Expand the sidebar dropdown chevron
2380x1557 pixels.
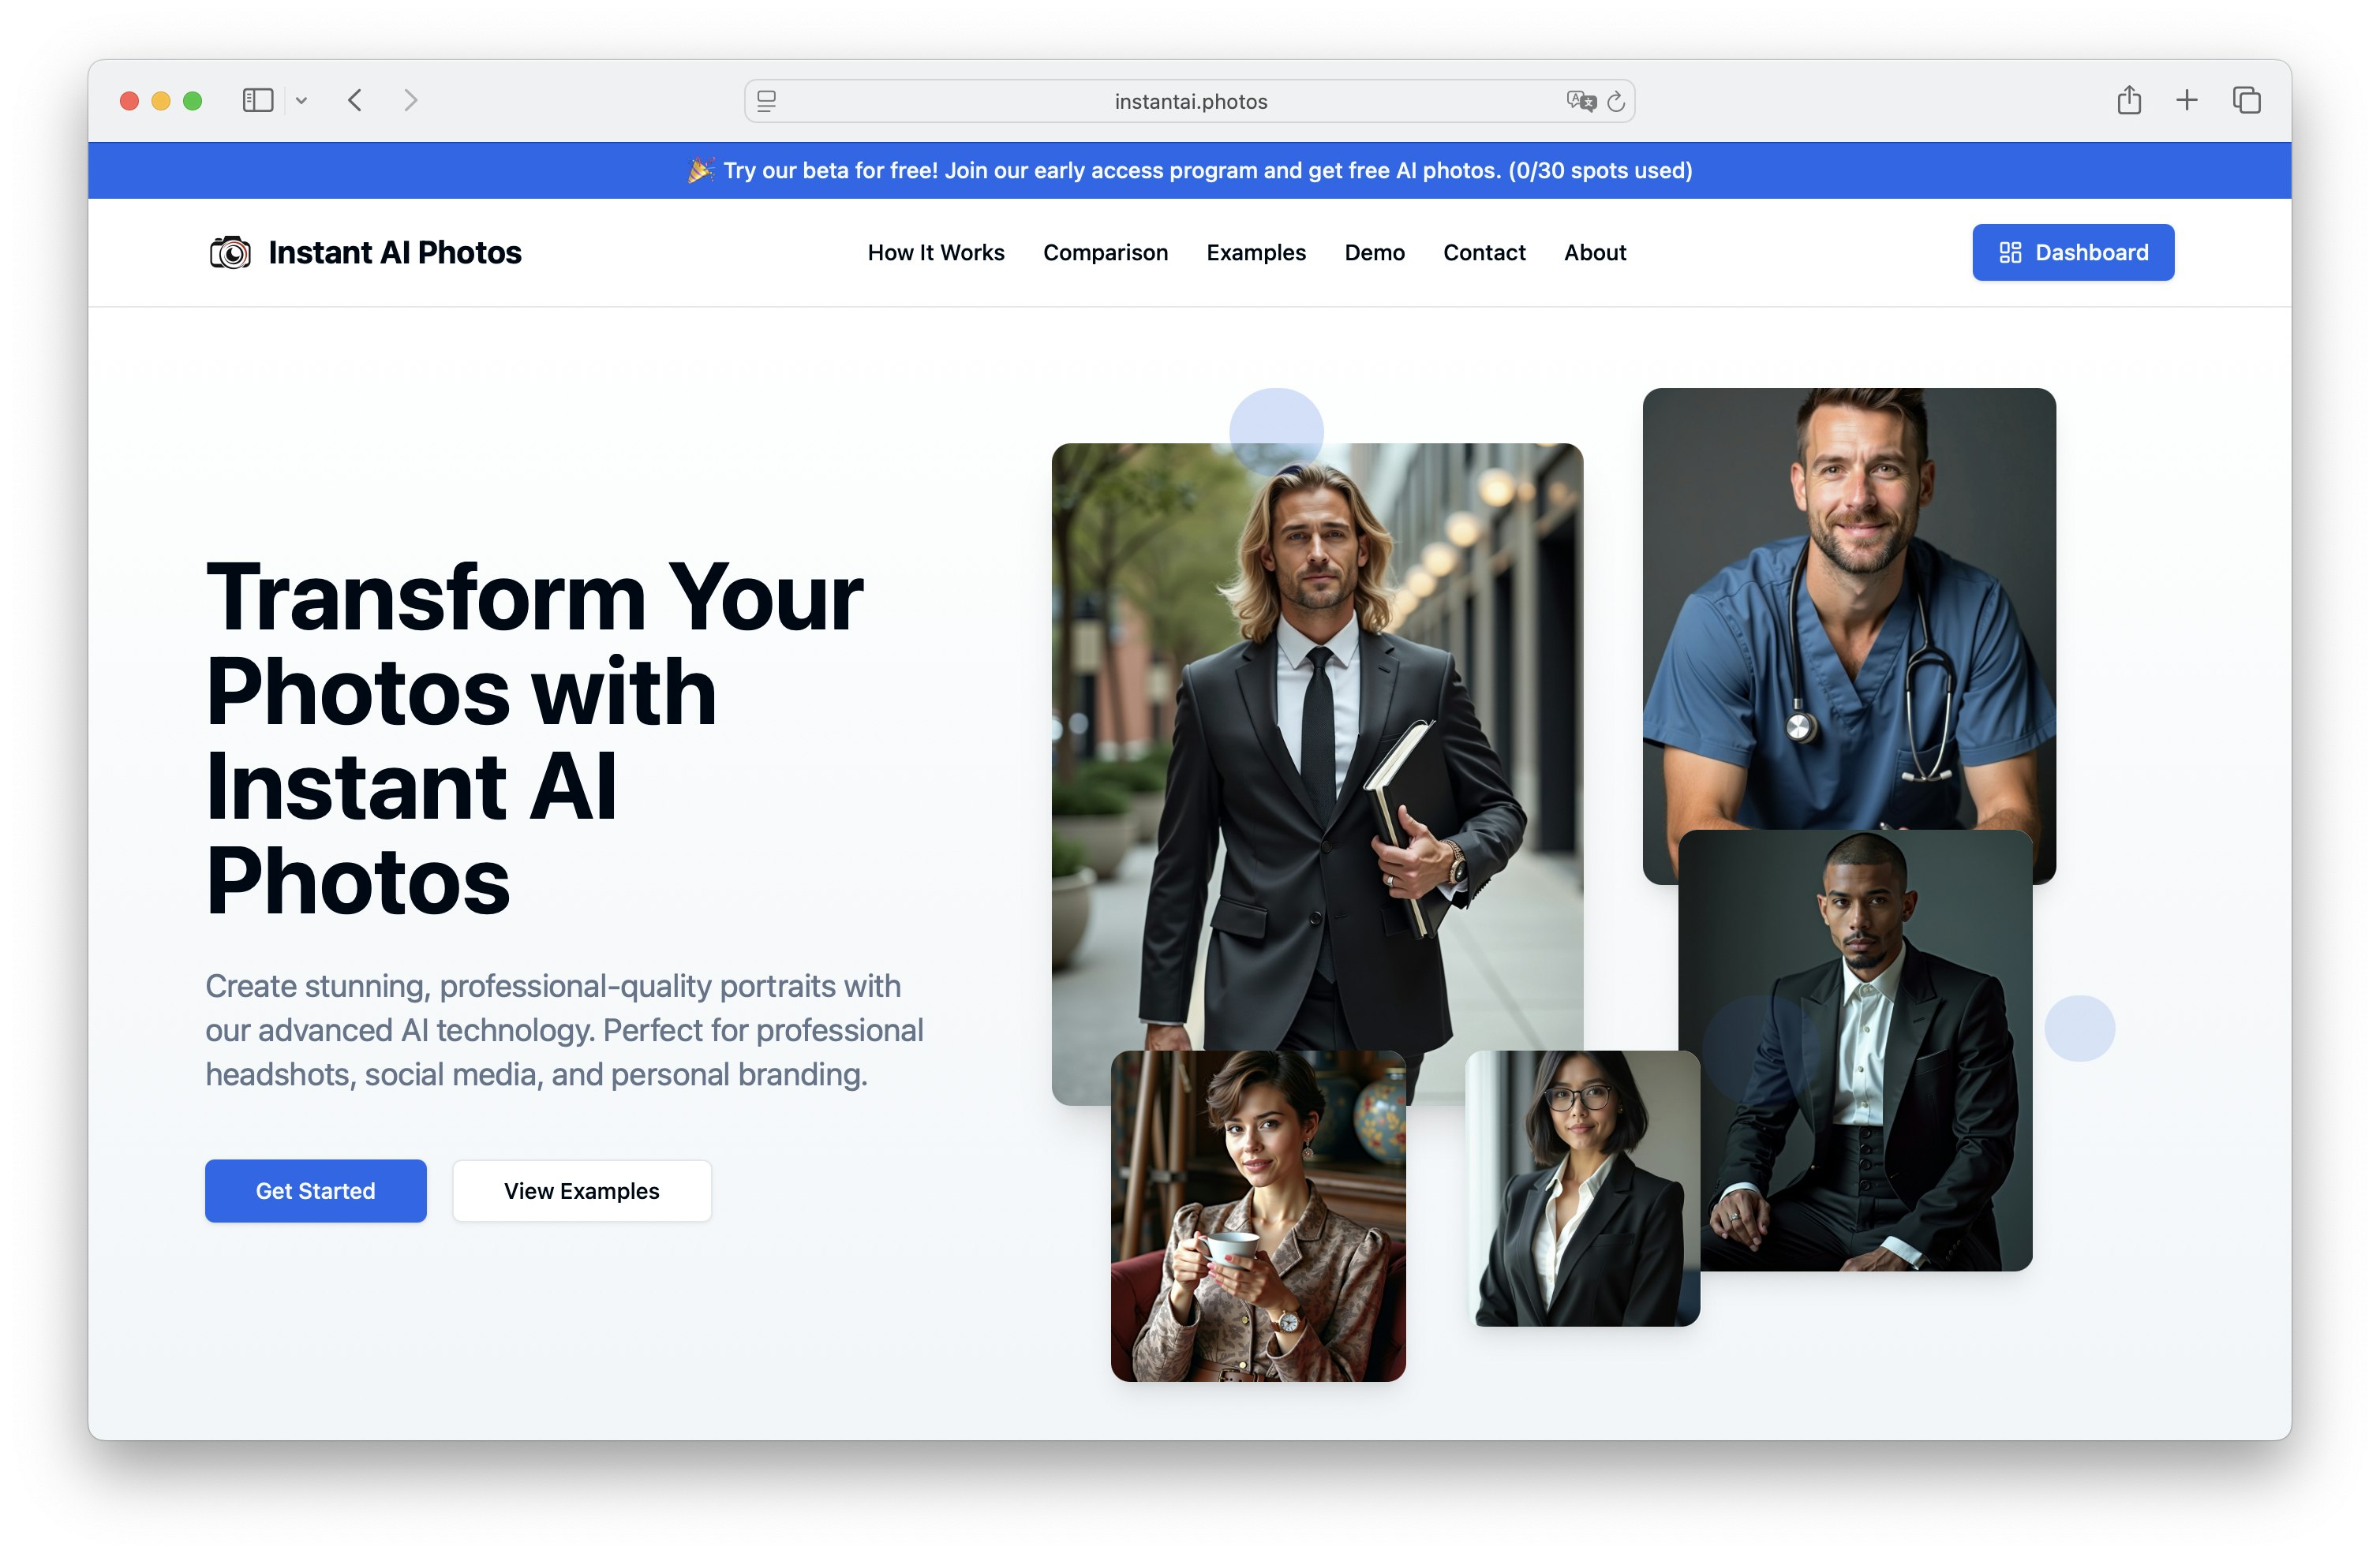tap(301, 101)
